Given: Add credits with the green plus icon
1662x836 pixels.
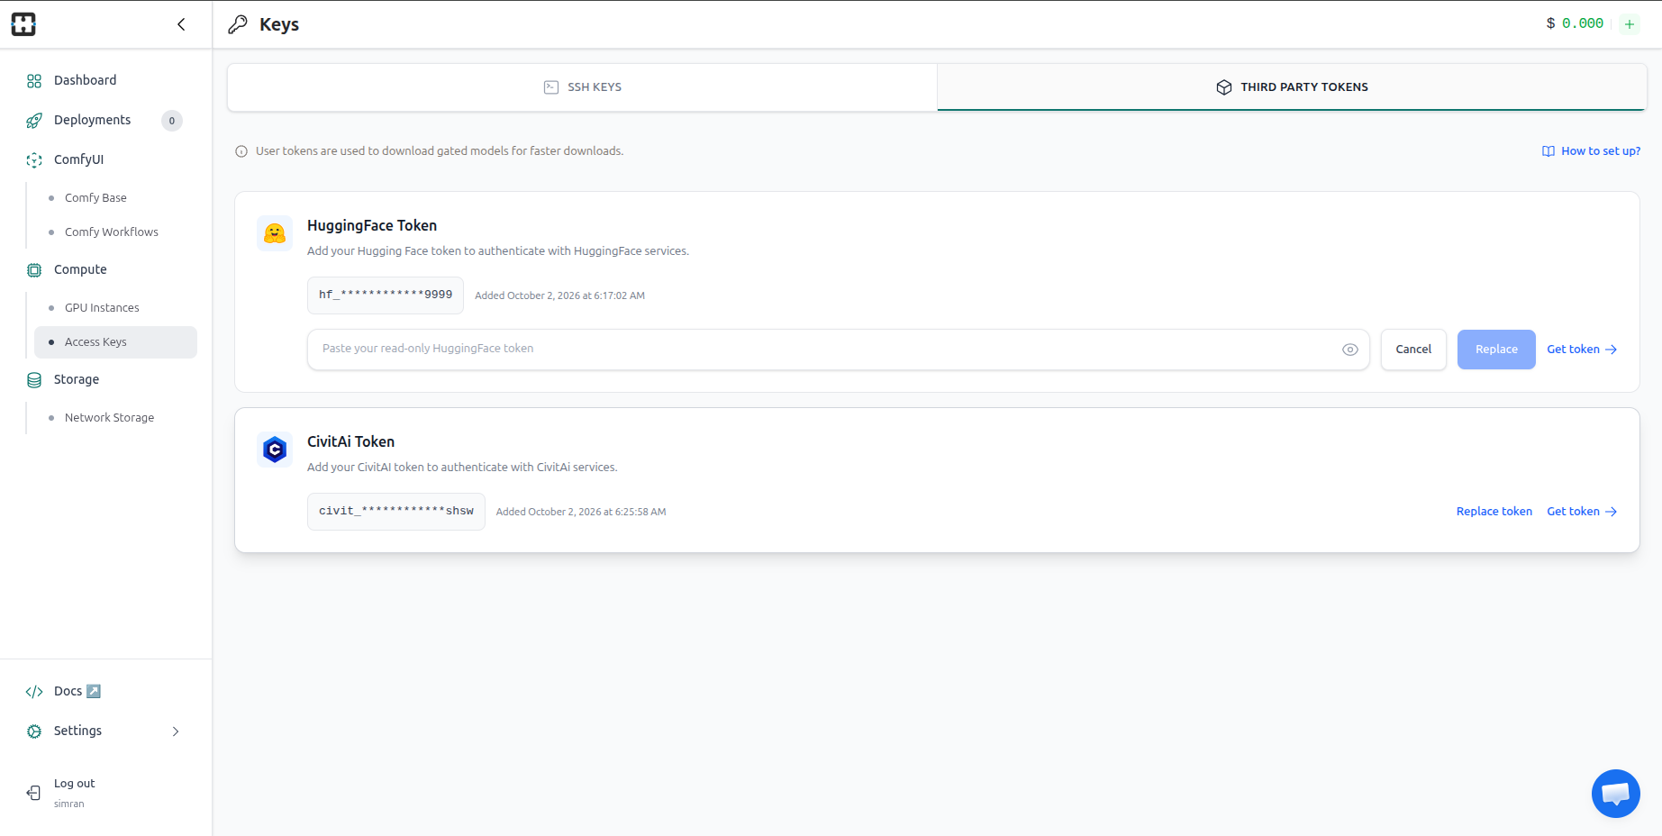Looking at the screenshot, I should pos(1629,24).
